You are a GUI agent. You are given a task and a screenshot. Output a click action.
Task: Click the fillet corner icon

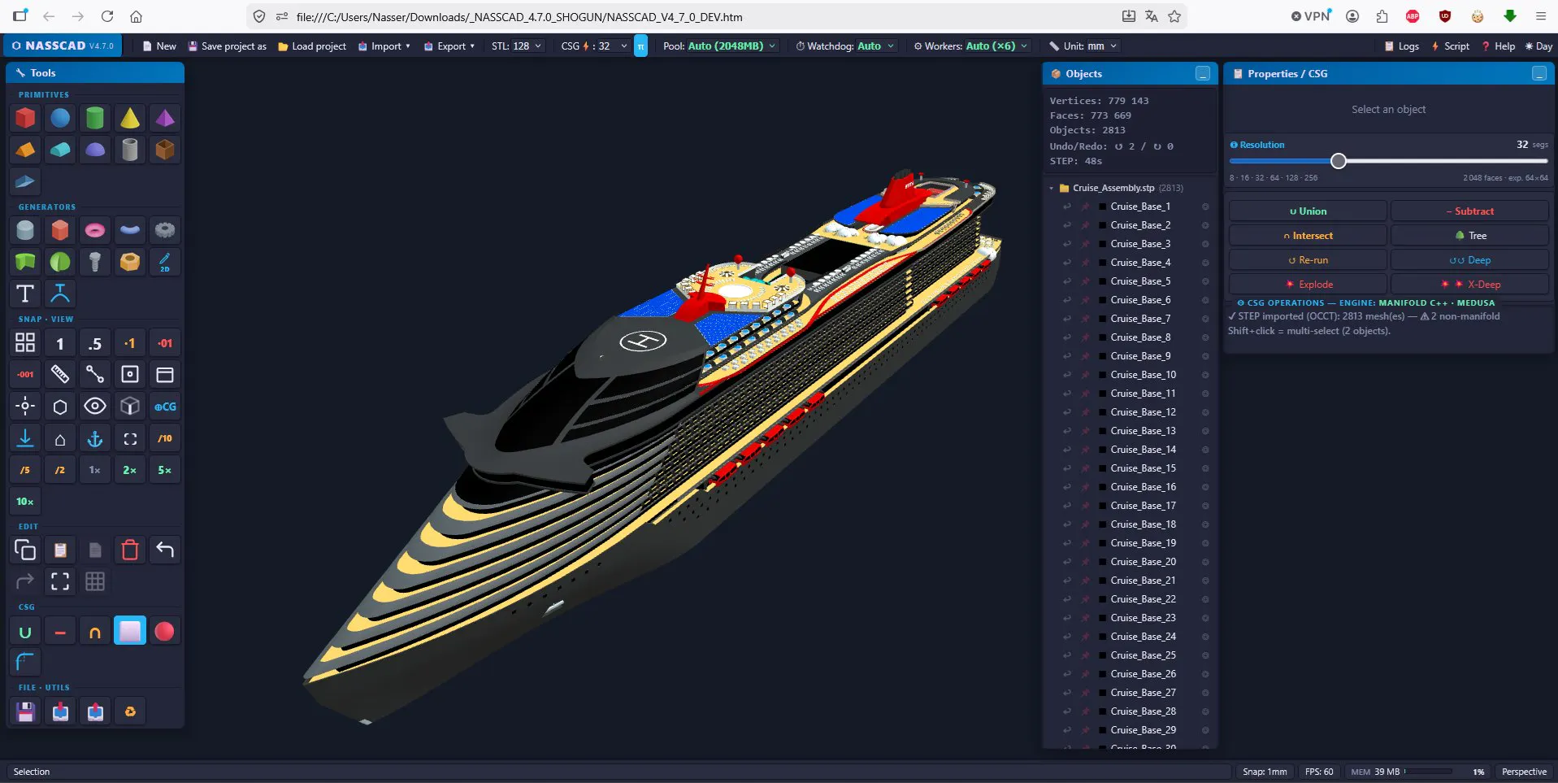[25, 663]
